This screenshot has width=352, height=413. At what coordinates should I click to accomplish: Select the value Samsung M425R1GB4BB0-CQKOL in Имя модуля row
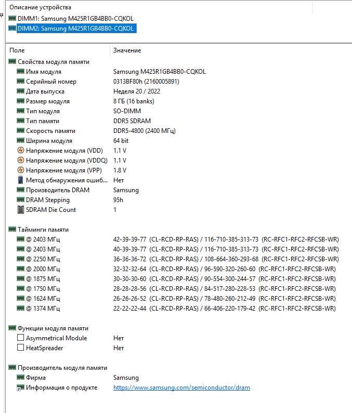pyautogui.click(x=159, y=71)
